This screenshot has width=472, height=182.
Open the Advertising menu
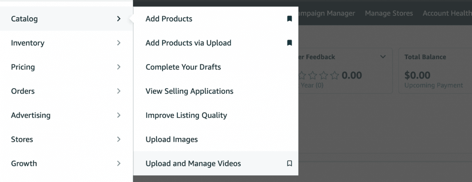66,115
